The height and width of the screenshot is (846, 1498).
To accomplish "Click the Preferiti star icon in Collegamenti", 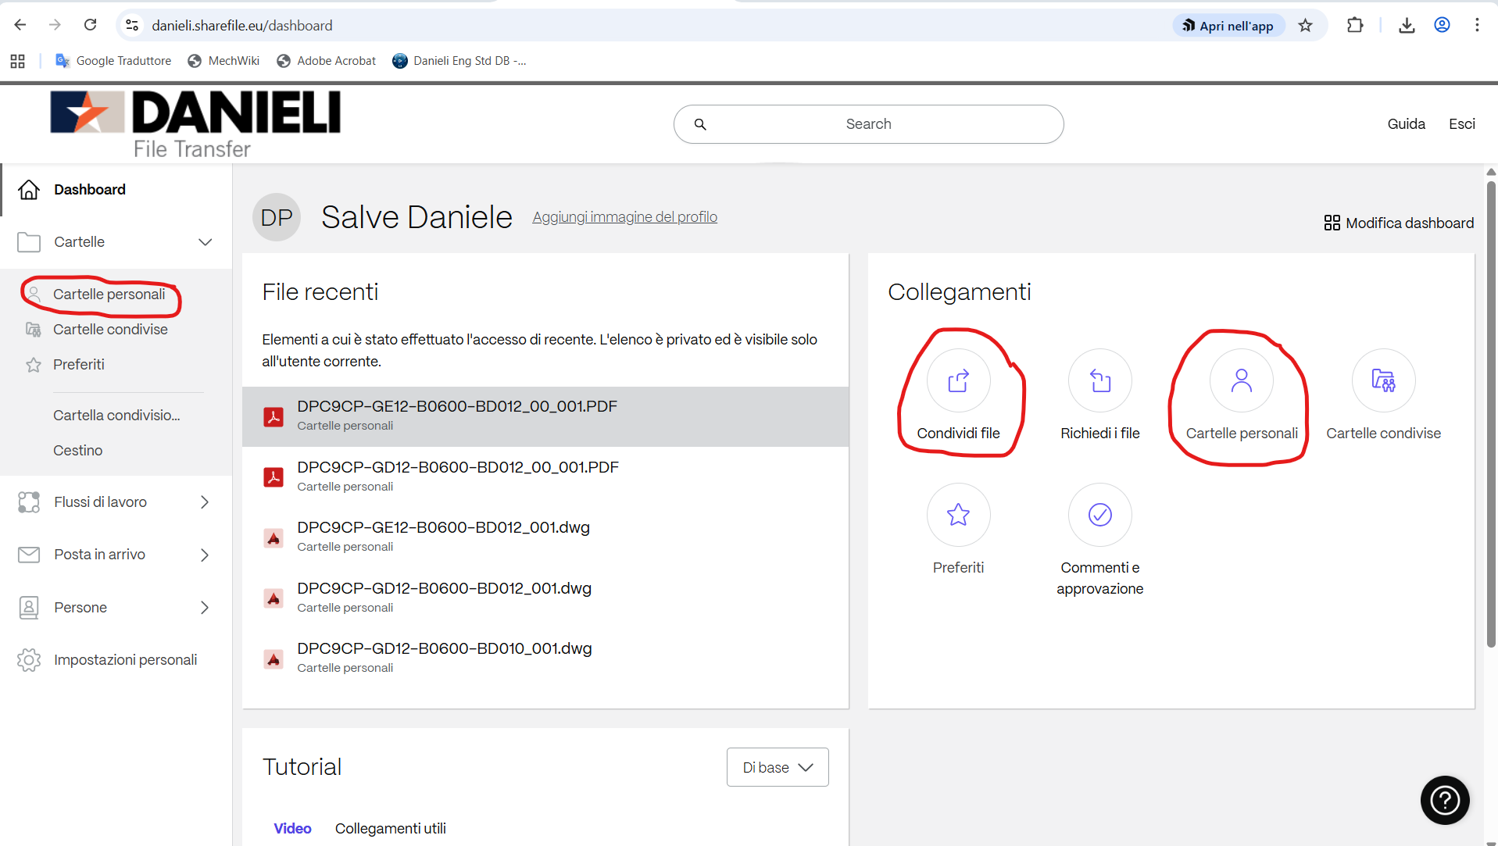I will [958, 515].
